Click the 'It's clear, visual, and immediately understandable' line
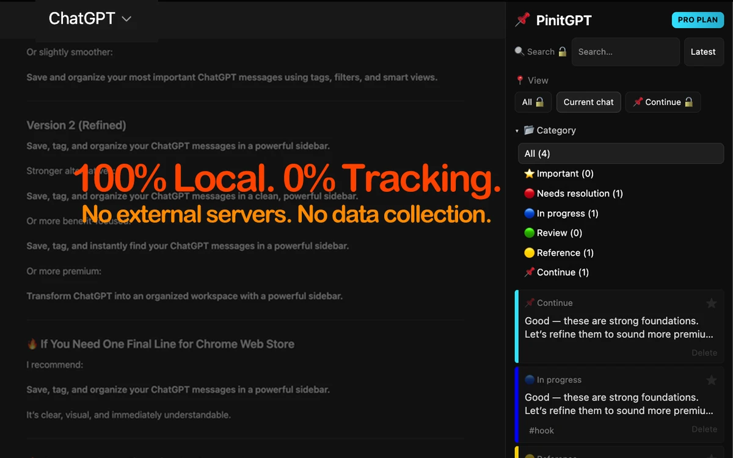This screenshot has height=458, width=733. pyautogui.click(x=128, y=415)
